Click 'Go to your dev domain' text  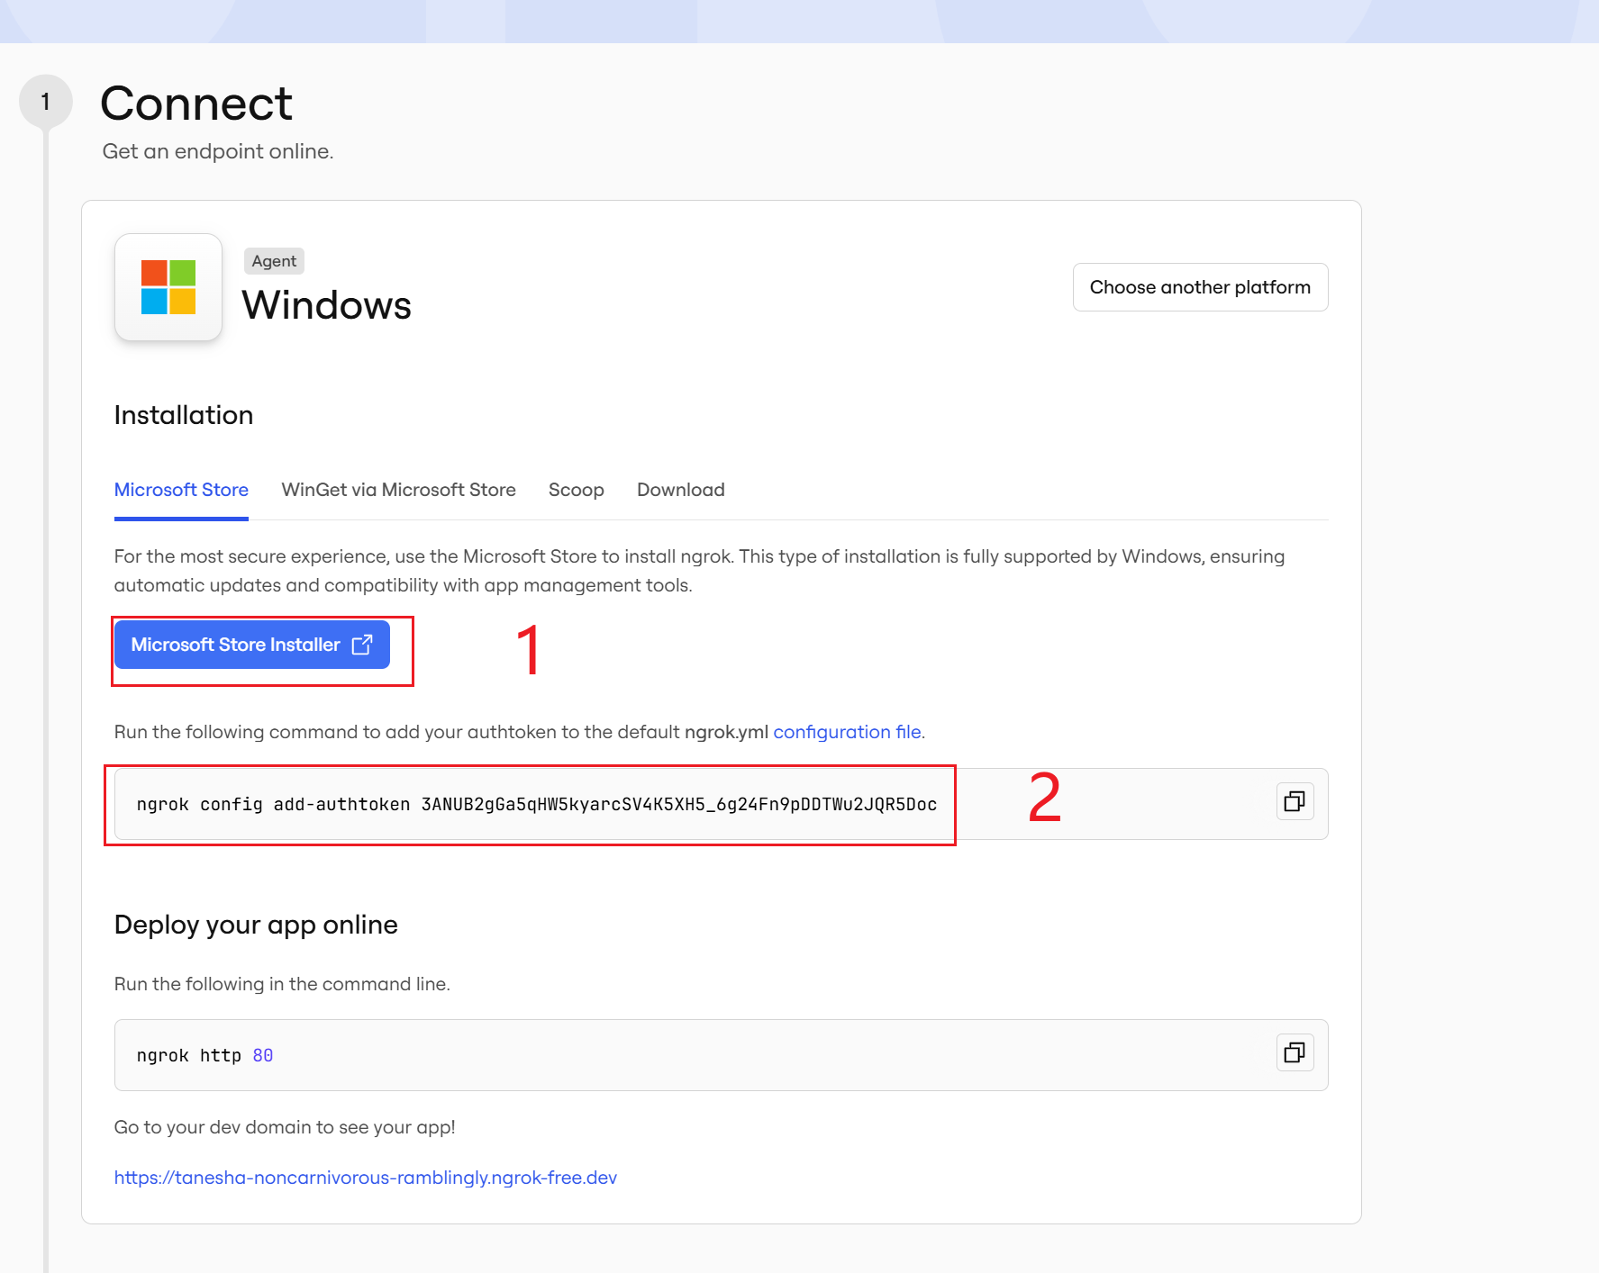tap(285, 1127)
